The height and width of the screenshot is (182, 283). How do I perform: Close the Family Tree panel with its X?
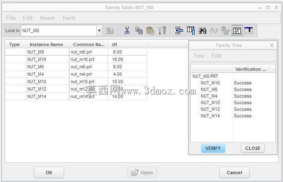[272, 45]
